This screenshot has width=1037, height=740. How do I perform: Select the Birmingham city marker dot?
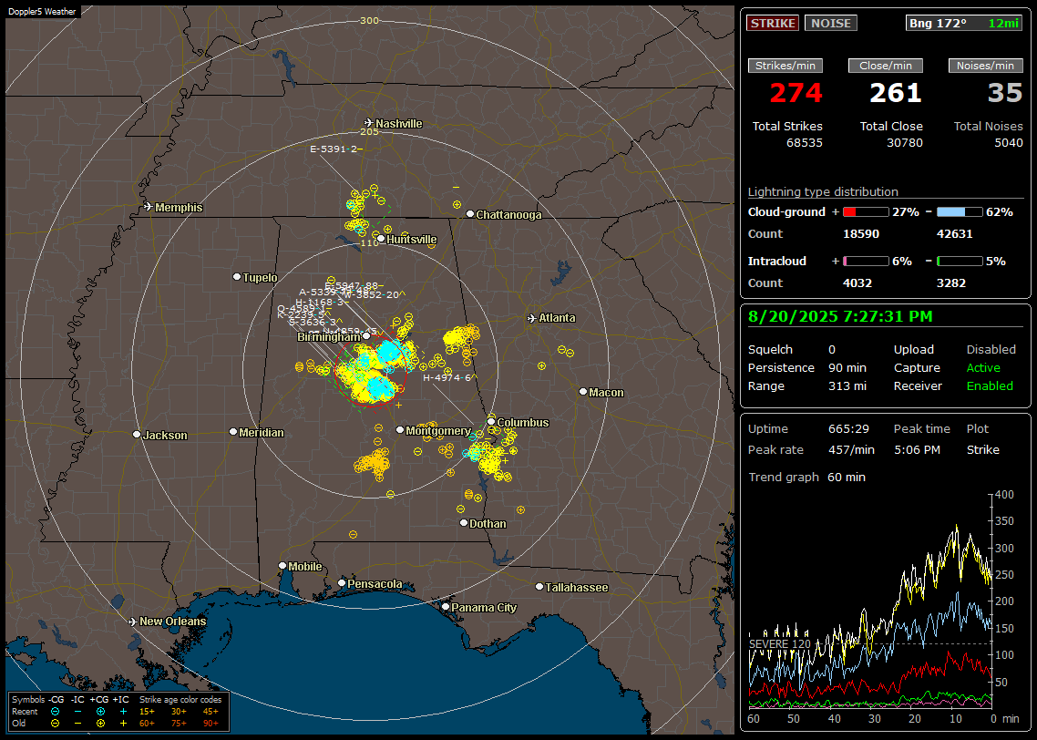pyautogui.click(x=366, y=336)
